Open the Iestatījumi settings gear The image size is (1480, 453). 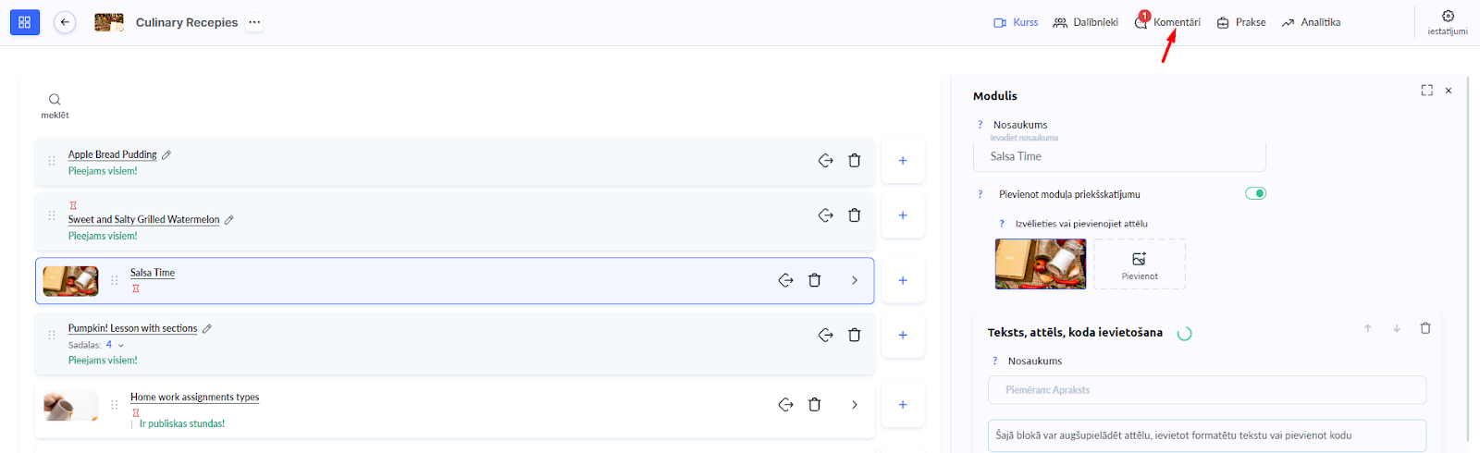click(x=1448, y=17)
